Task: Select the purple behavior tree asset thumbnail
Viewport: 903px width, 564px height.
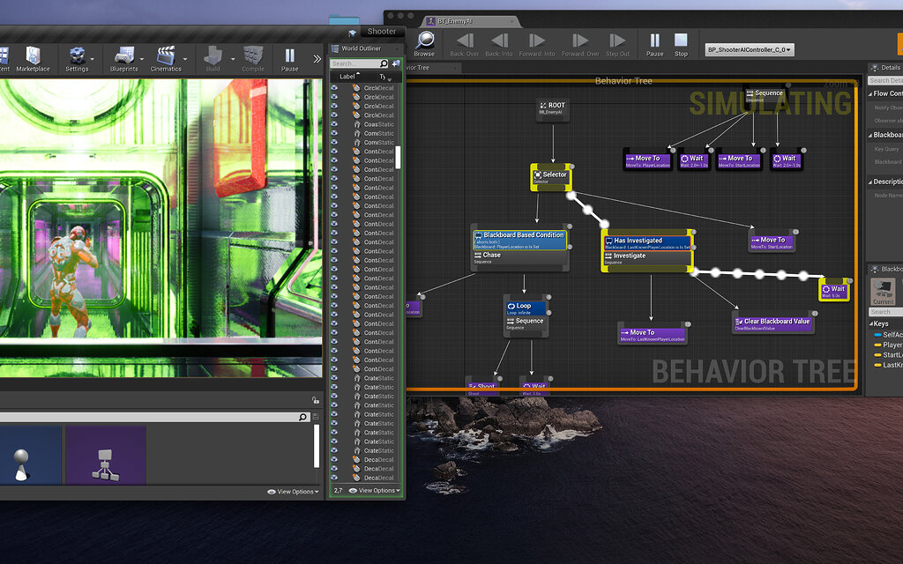Action: (106, 456)
